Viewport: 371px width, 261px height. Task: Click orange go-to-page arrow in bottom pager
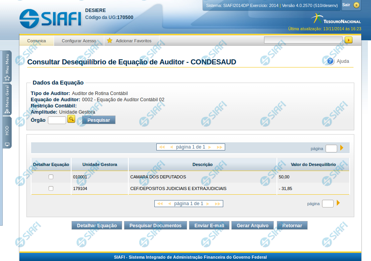pos(338,203)
